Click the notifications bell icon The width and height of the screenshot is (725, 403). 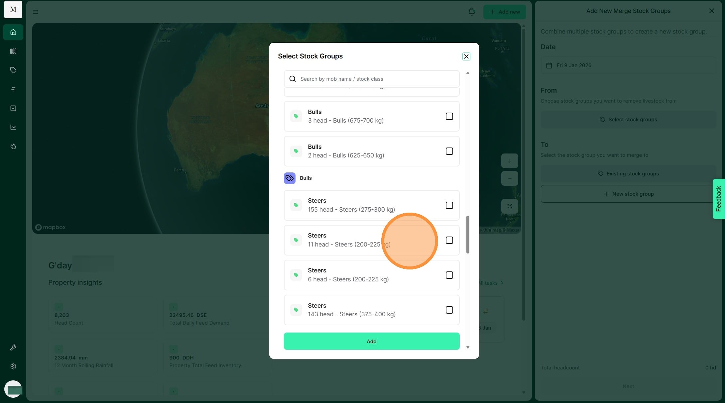pos(471,12)
